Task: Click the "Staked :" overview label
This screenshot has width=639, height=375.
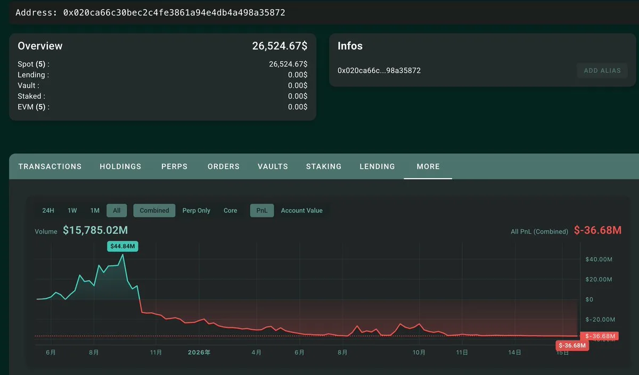Action: click(31, 96)
